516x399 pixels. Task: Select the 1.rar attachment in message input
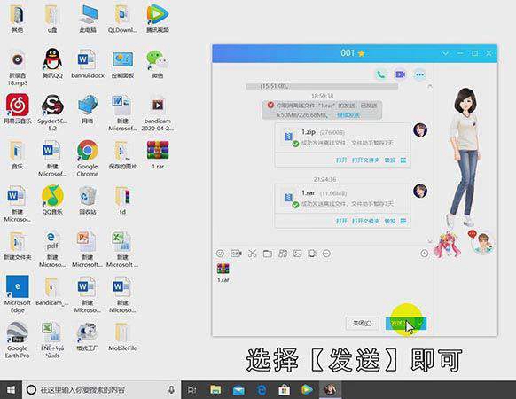click(x=223, y=272)
